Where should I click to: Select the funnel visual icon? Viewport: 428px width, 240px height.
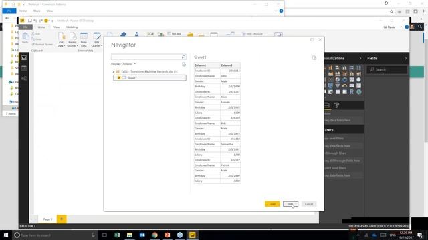(x=338, y=86)
